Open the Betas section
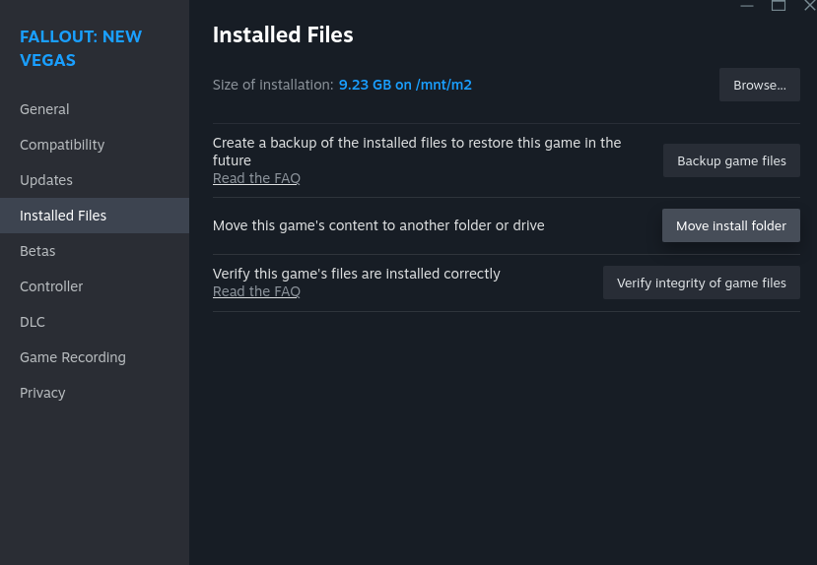The width and height of the screenshot is (817, 565). click(x=95, y=251)
